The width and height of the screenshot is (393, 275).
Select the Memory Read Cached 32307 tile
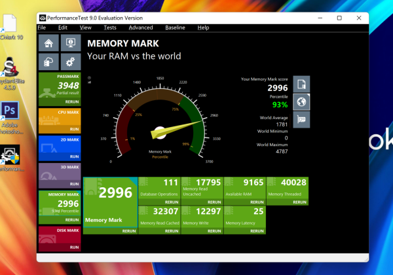[x=159, y=217]
